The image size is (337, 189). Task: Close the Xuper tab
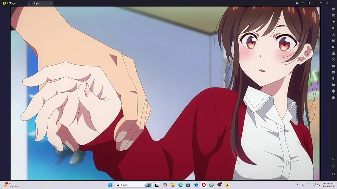coord(51,3)
